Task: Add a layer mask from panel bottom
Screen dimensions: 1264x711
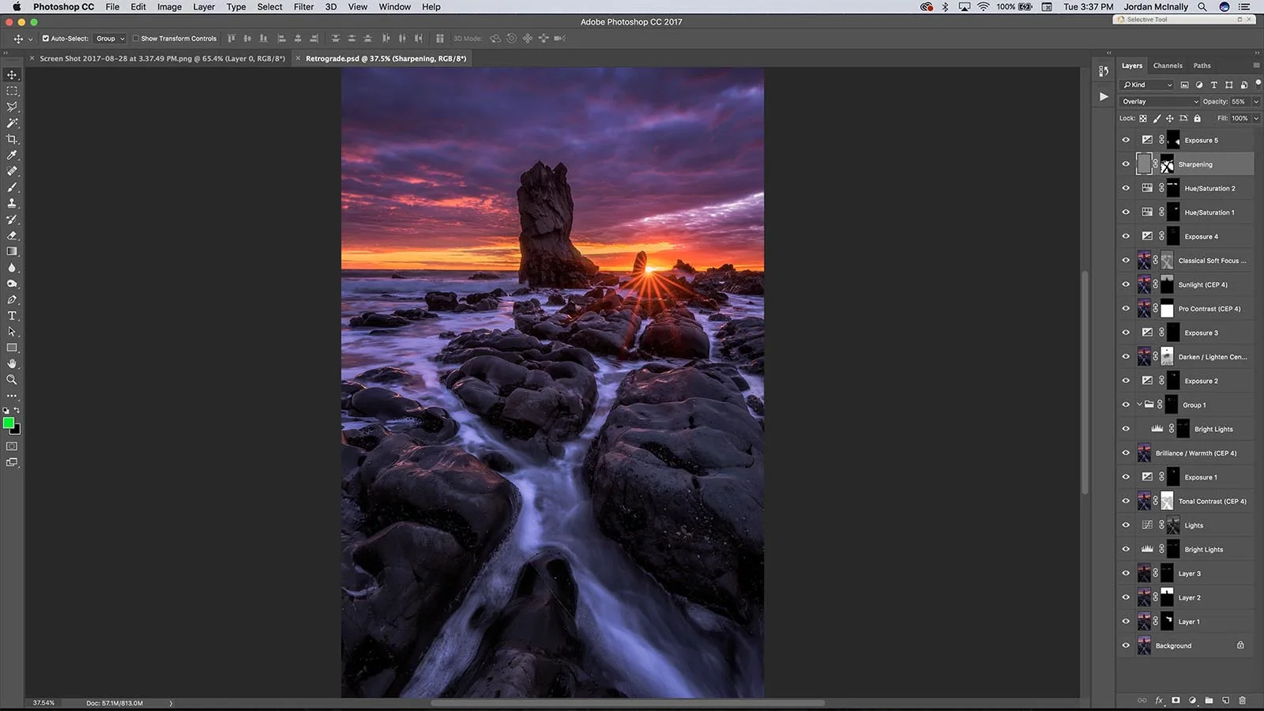Action: (1176, 700)
